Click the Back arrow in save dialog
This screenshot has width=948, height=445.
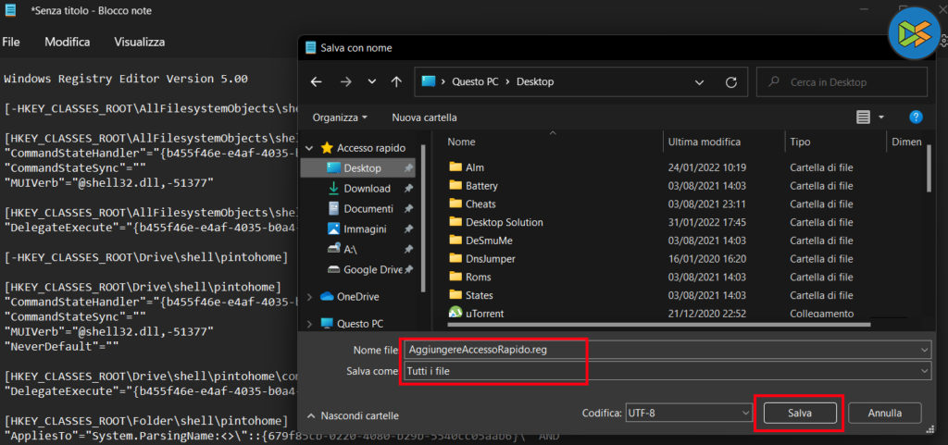coord(316,81)
